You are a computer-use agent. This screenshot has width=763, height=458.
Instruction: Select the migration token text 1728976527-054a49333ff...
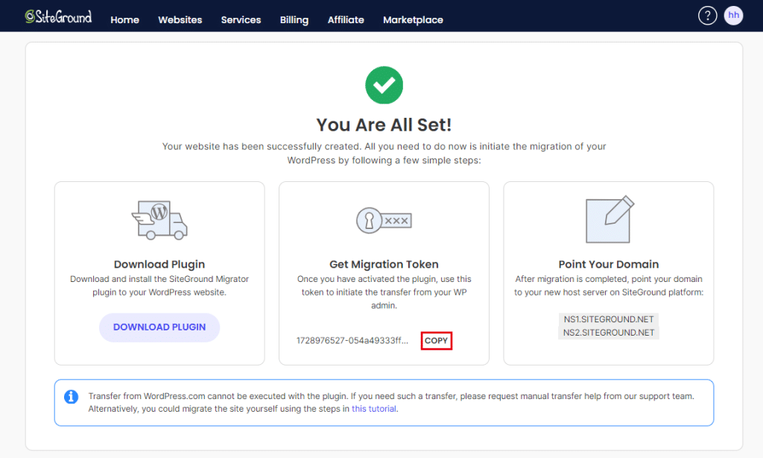352,341
